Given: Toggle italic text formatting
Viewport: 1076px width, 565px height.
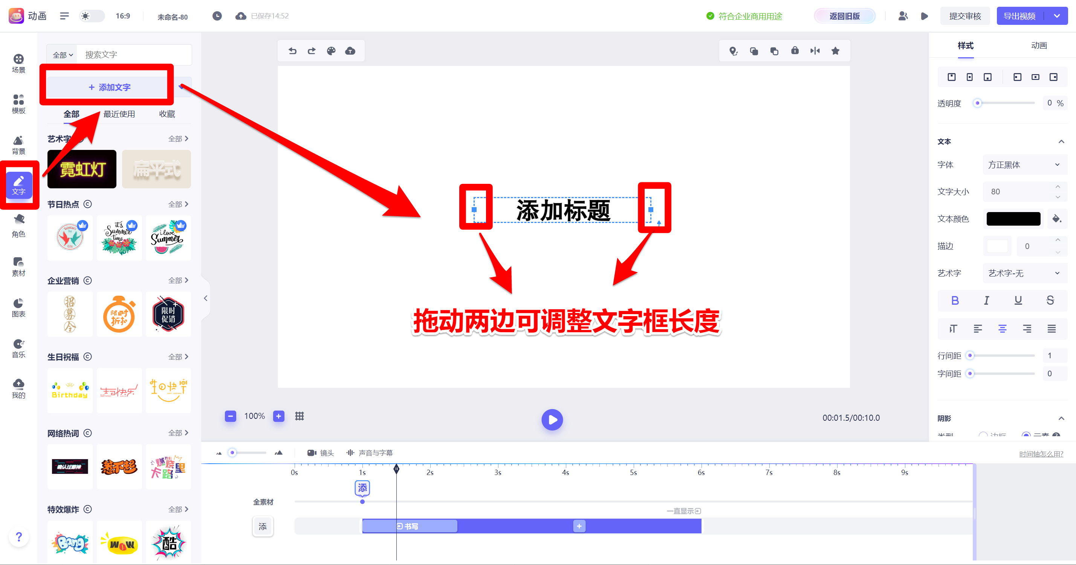Looking at the screenshot, I should 987,300.
